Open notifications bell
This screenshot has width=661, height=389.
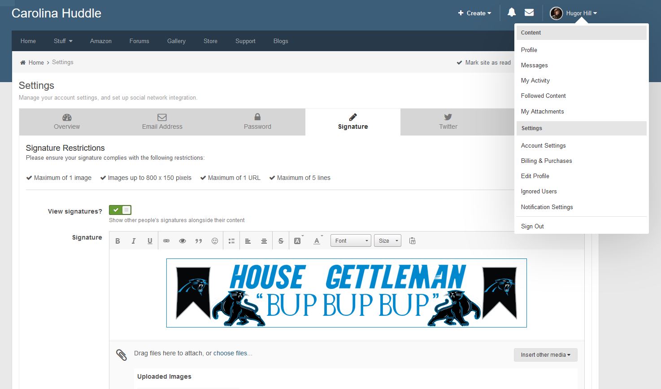pyautogui.click(x=512, y=13)
